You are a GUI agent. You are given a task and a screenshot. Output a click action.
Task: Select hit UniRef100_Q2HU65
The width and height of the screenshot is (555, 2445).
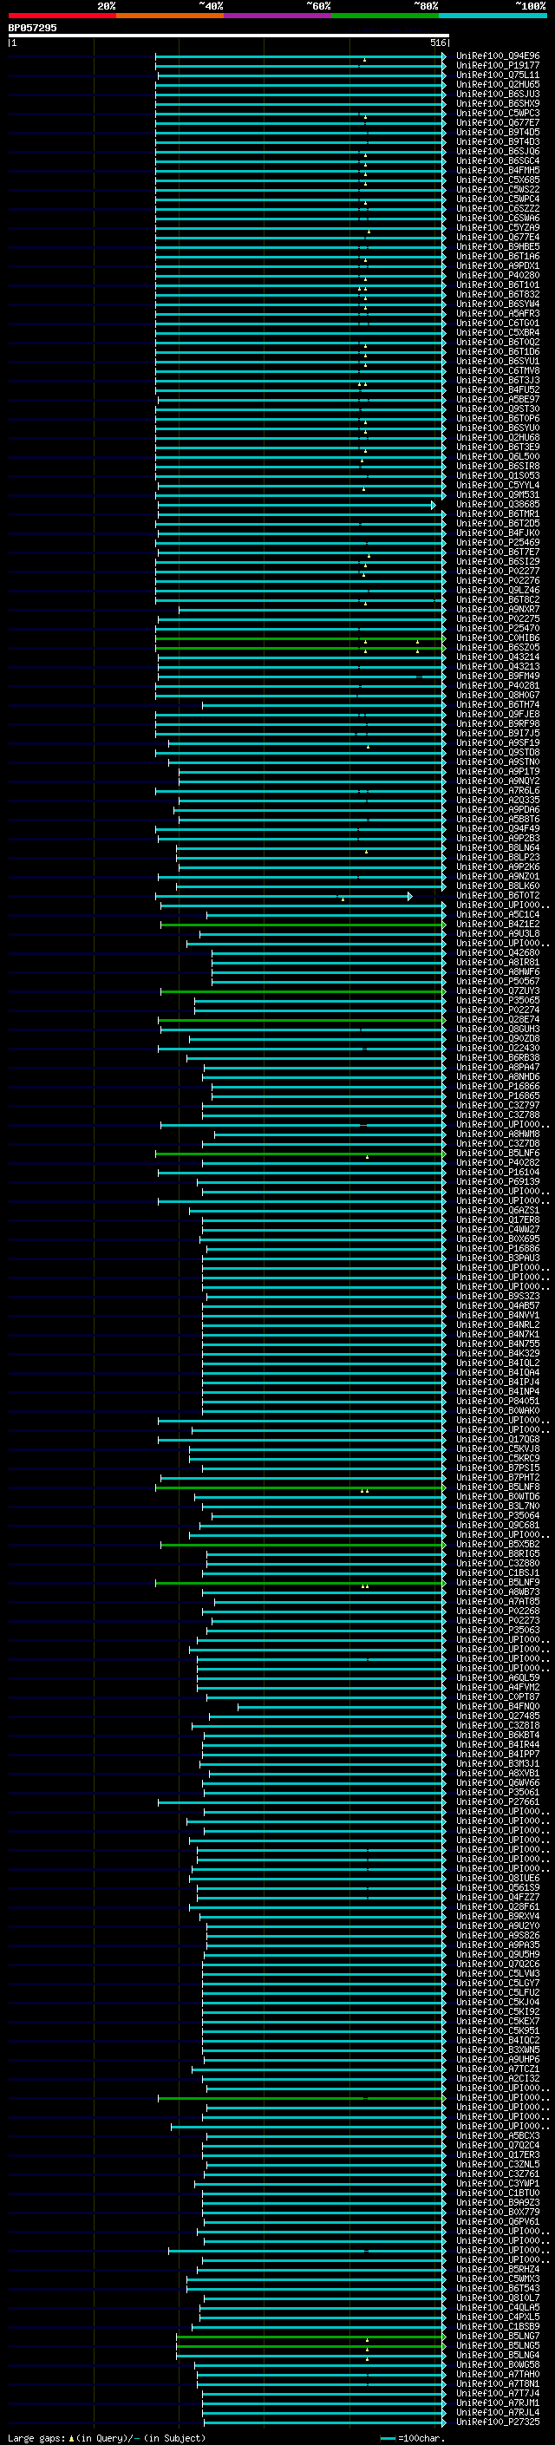pos(498,84)
